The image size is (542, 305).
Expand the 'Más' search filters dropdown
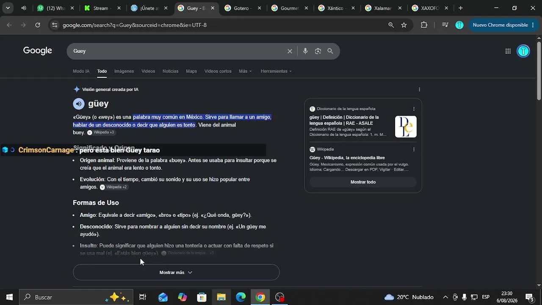pyautogui.click(x=245, y=71)
